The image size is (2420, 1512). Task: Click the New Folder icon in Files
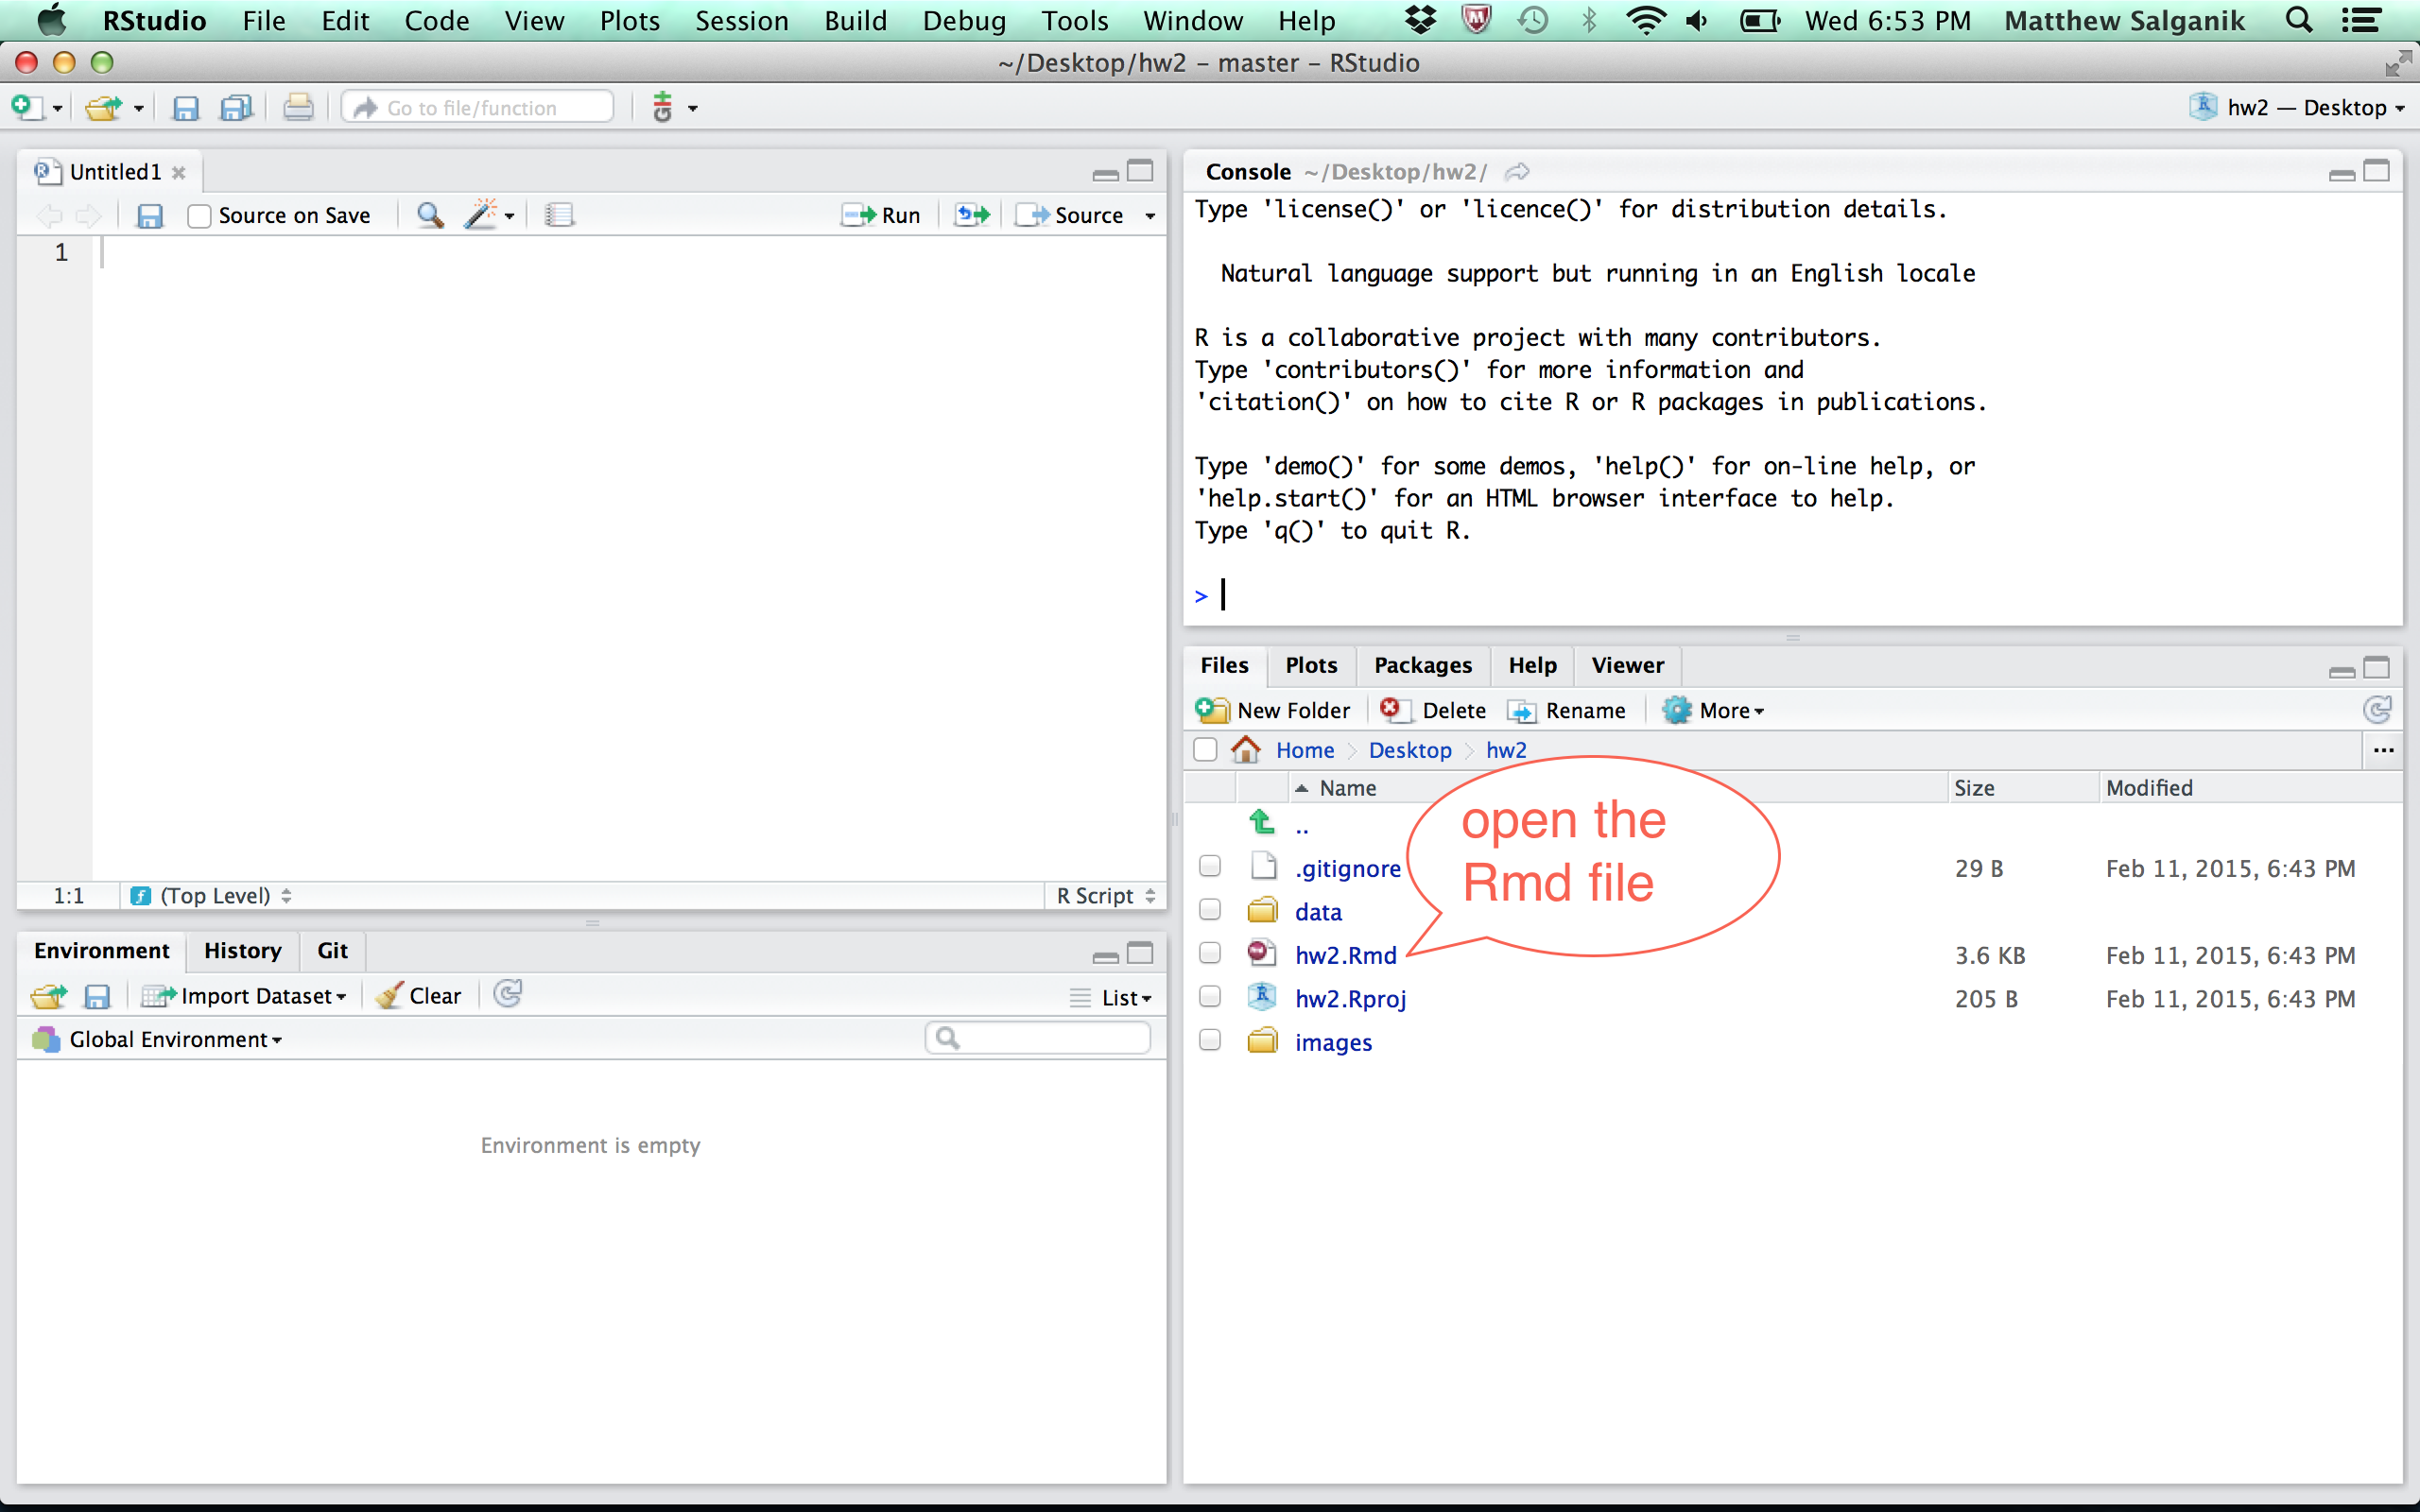pyautogui.click(x=1213, y=710)
